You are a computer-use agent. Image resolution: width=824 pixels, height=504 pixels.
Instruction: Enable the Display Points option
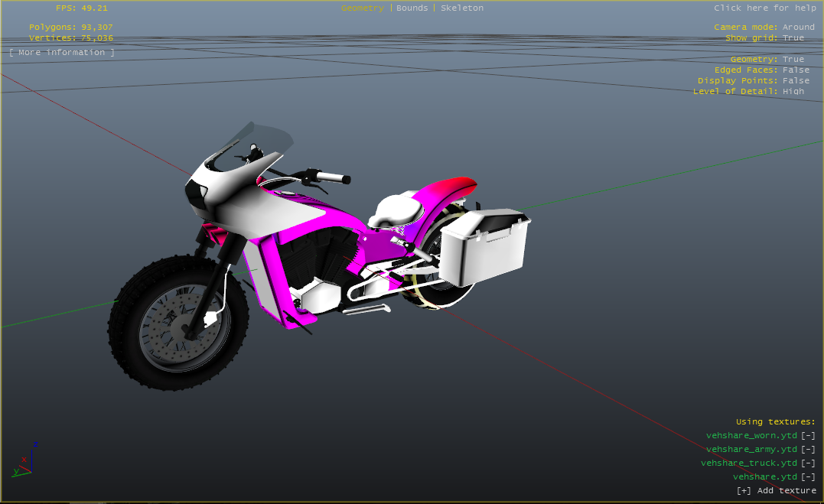796,80
